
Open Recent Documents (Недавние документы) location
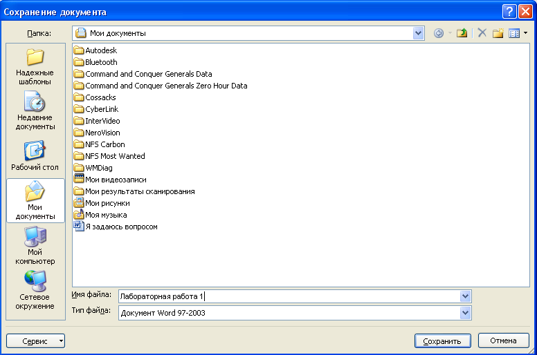35,111
